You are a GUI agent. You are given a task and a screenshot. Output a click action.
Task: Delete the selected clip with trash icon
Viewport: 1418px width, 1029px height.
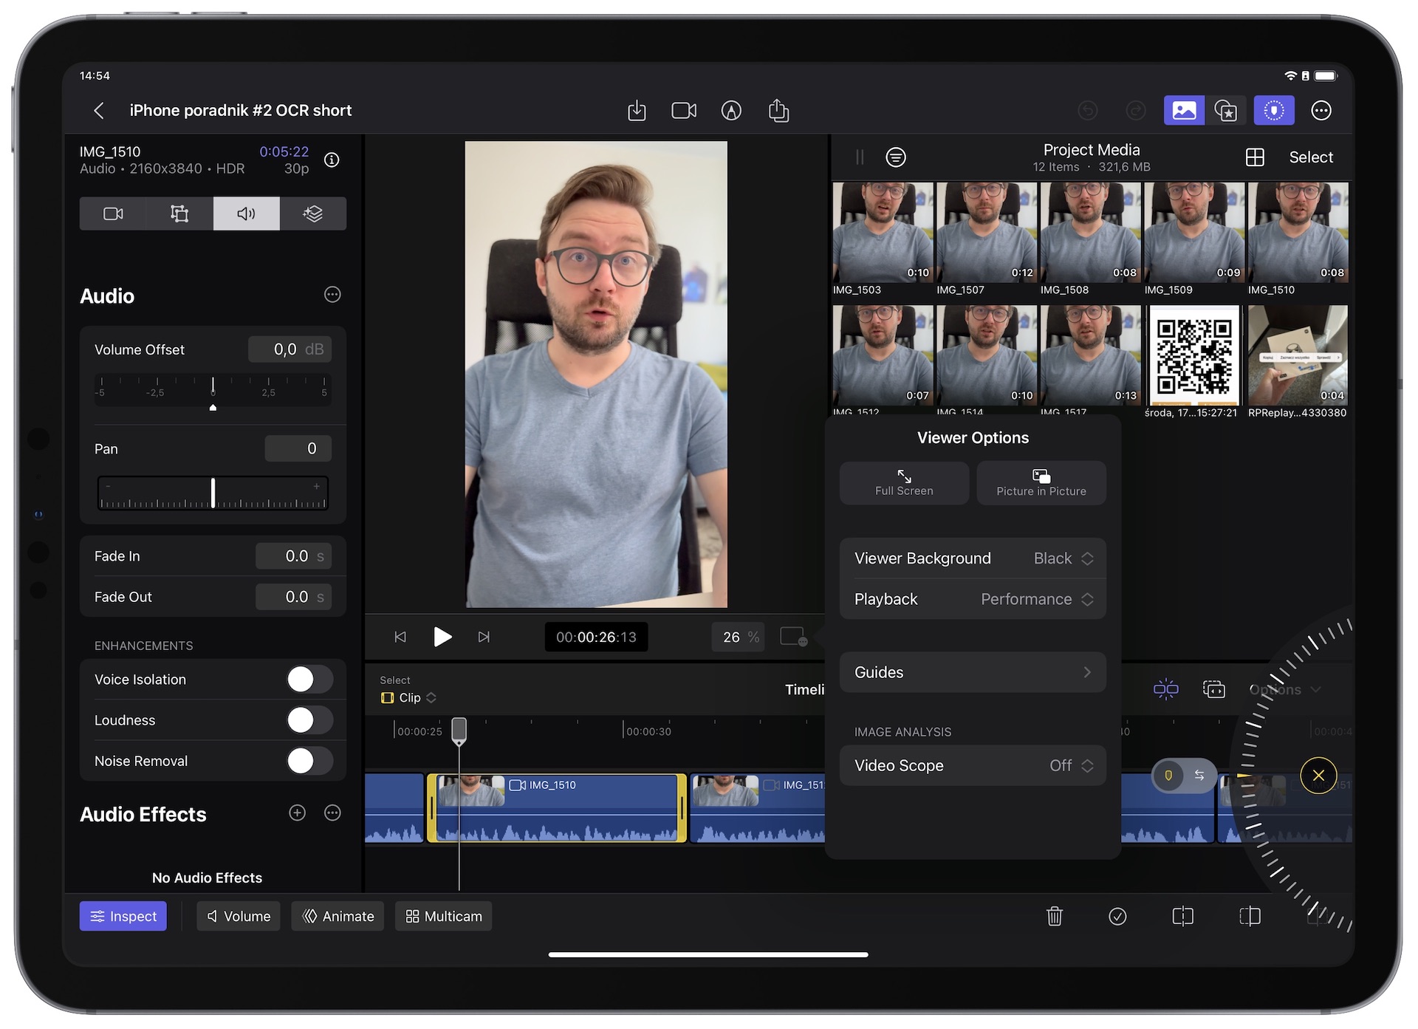pyautogui.click(x=1055, y=916)
